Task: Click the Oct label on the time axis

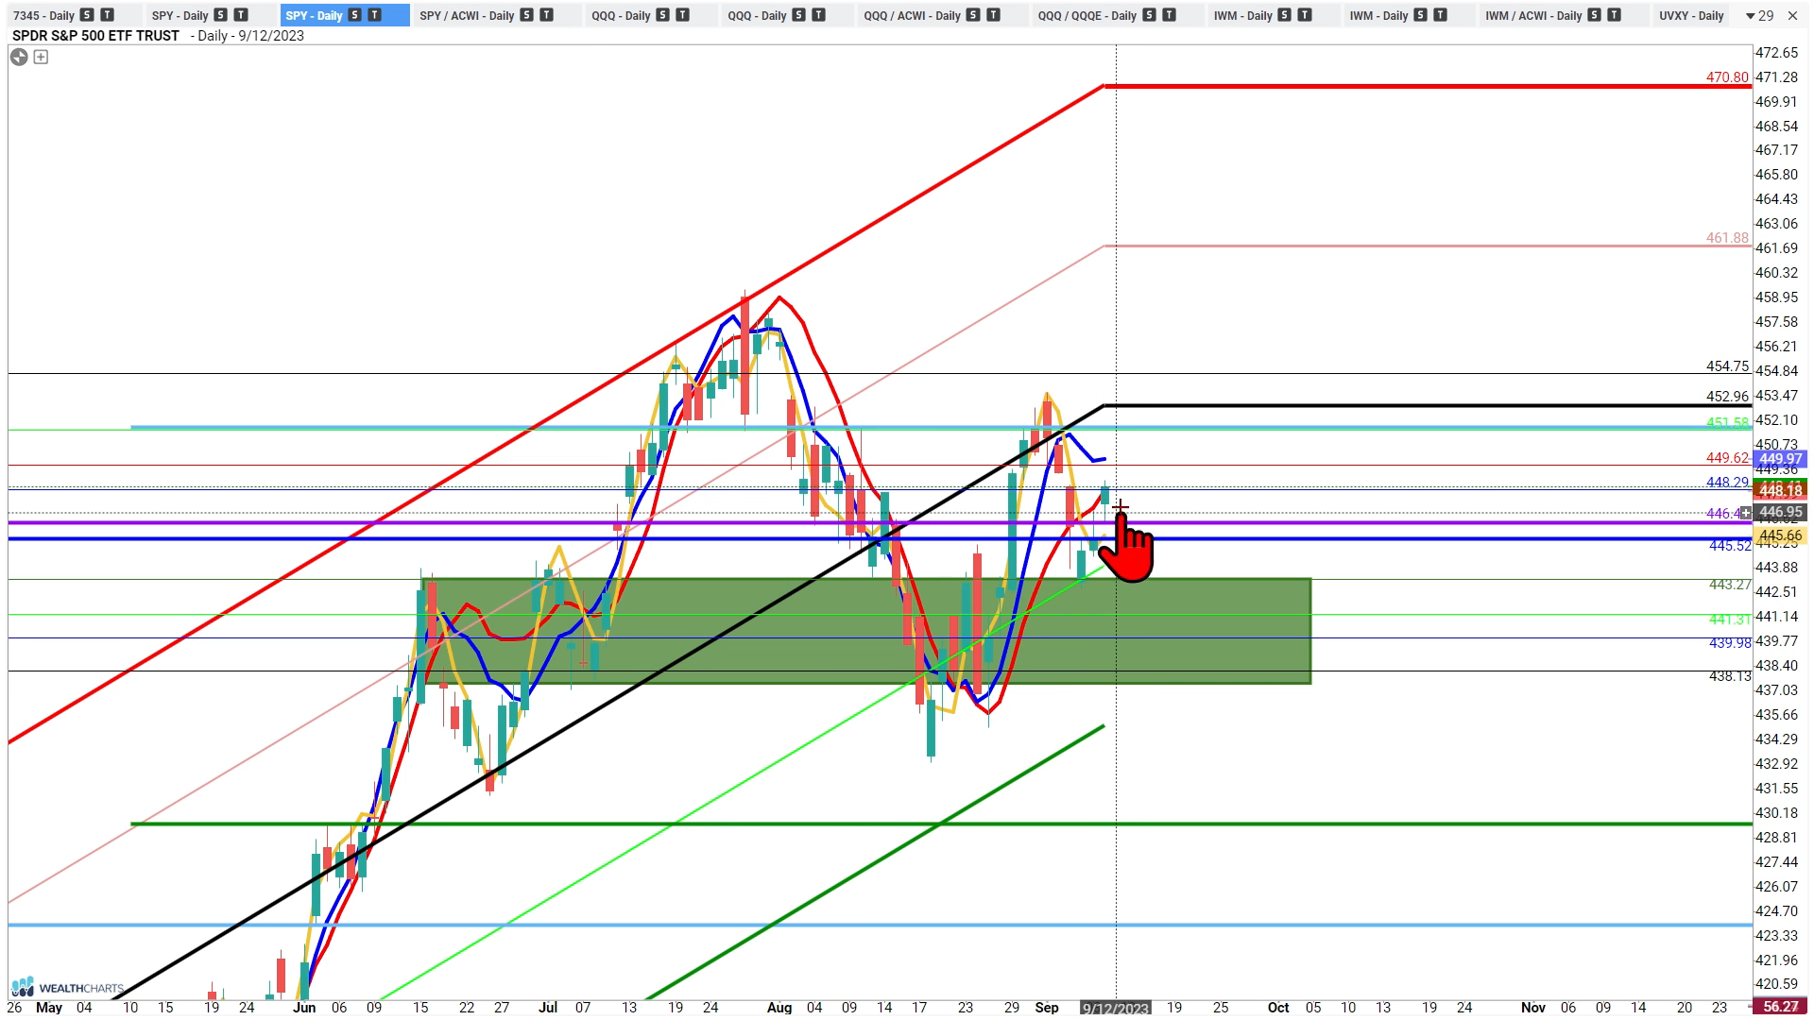Action: (x=1278, y=1008)
